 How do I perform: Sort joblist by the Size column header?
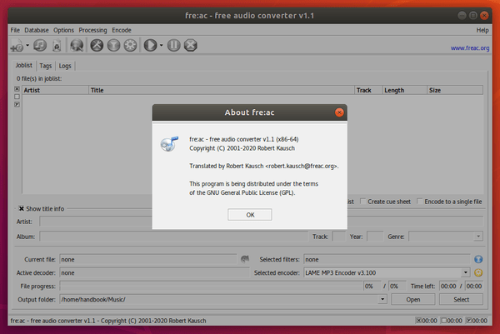click(x=455, y=90)
